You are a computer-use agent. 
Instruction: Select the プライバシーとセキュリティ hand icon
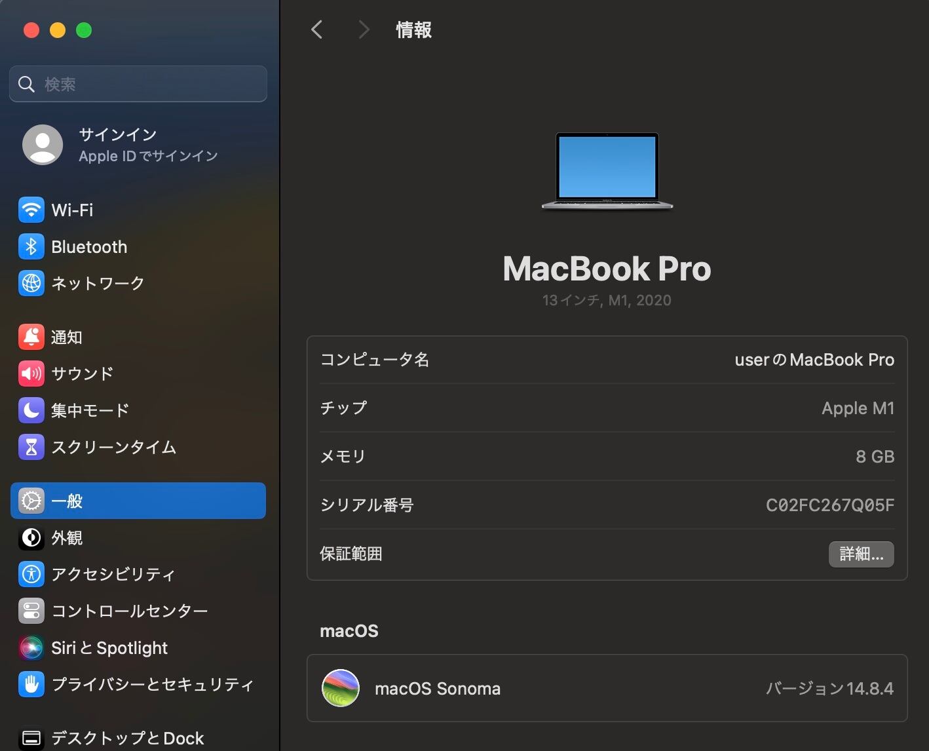tap(31, 684)
